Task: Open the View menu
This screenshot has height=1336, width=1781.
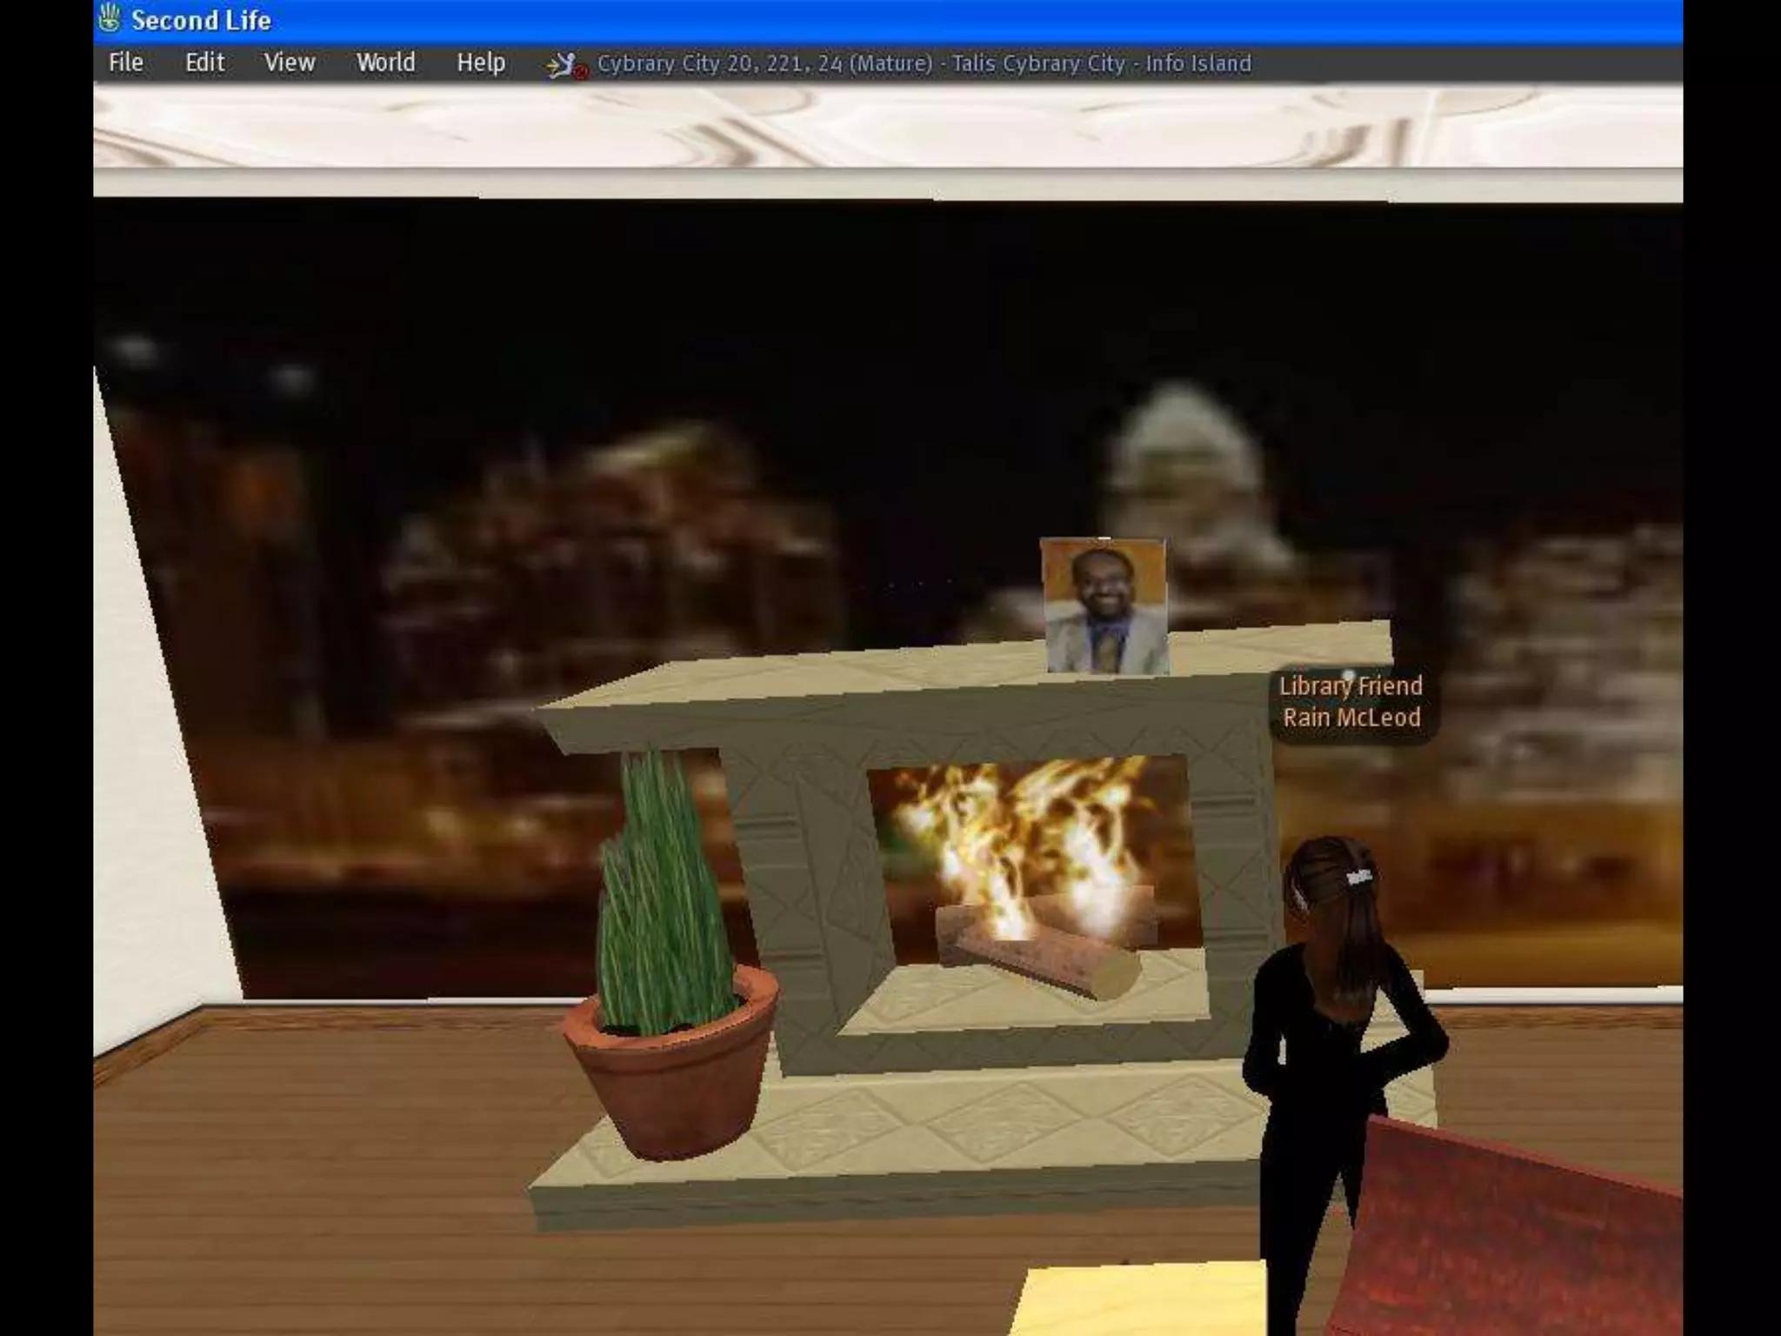Action: [289, 63]
